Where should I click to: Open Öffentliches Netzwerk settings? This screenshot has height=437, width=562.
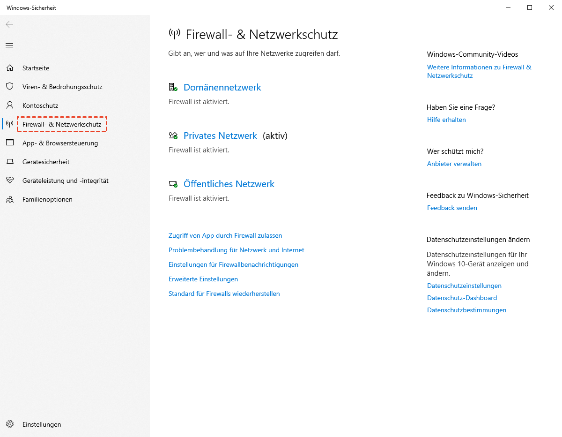(x=229, y=184)
